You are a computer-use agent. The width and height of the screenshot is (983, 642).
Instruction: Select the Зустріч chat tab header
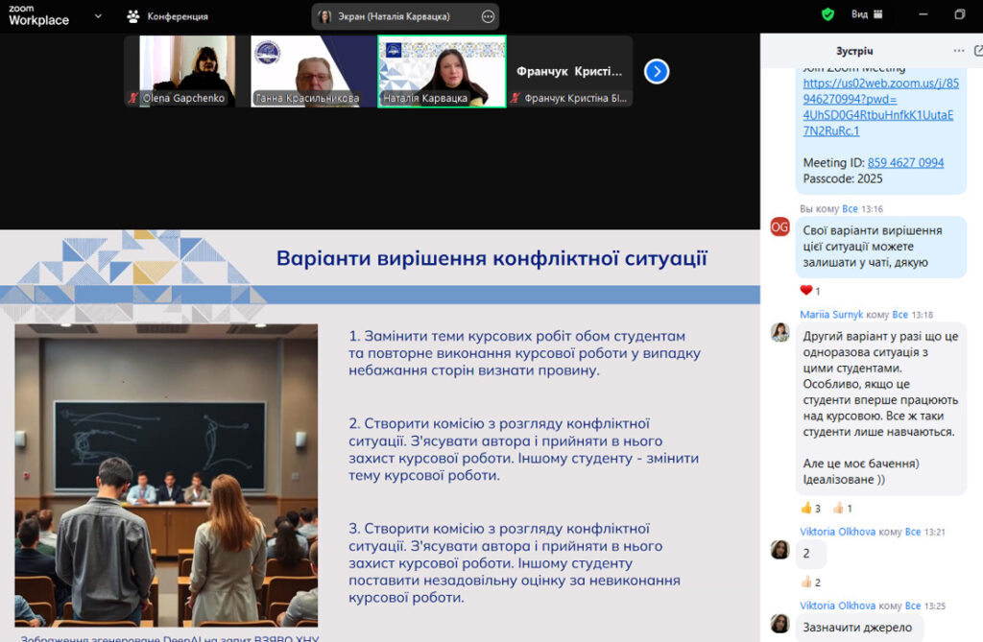[x=854, y=50]
